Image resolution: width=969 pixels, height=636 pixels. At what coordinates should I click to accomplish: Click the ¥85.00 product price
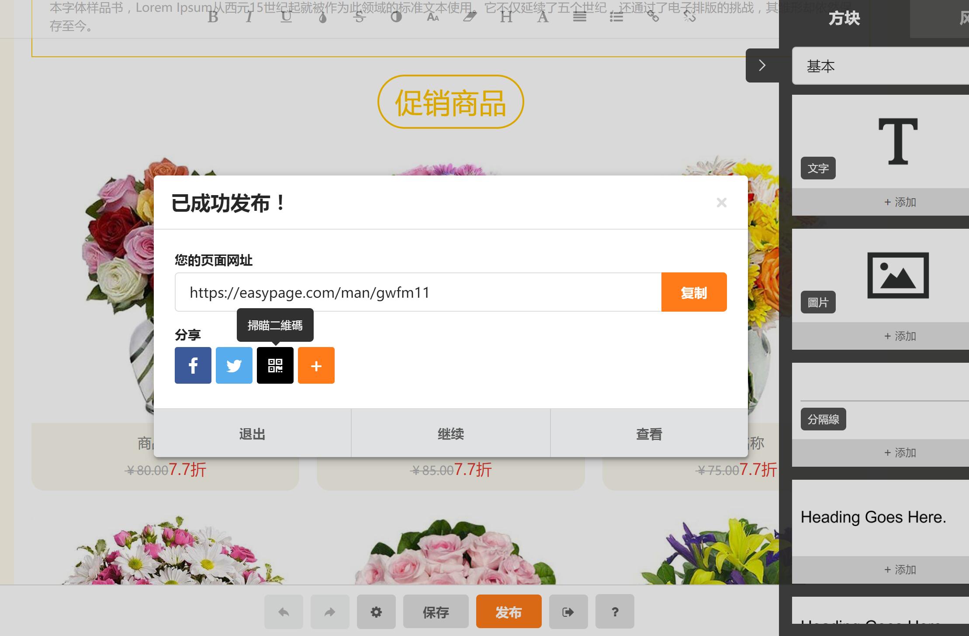coord(433,470)
